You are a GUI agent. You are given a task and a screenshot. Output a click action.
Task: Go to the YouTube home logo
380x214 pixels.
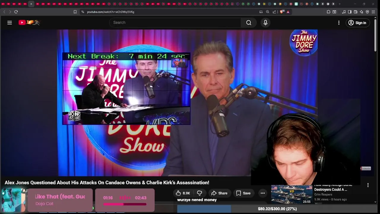click(x=29, y=23)
